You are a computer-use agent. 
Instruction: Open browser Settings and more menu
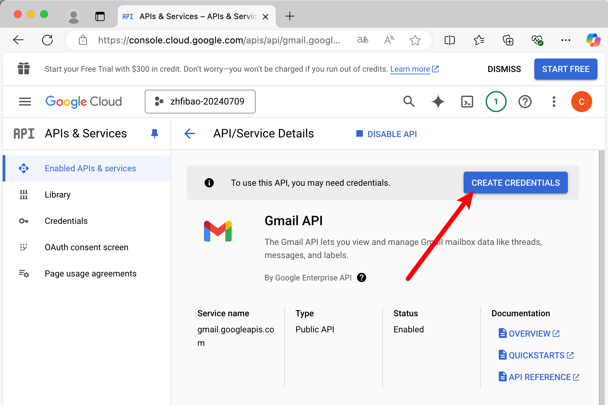click(x=566, y=40)
